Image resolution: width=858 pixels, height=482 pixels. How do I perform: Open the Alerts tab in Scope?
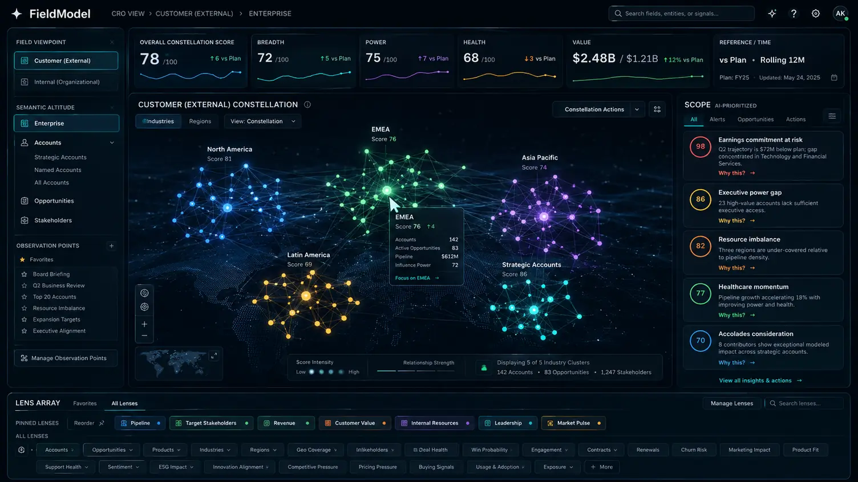click(717, 120)
